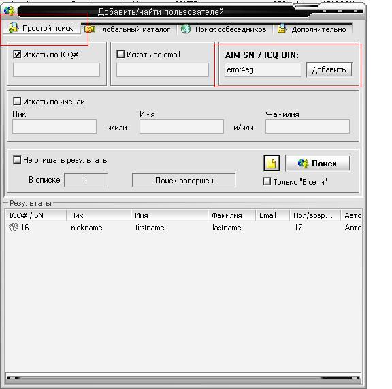The image size is (392, 389).
Task: Click the Простой поиск tab icon
Action: (x=14, y=27)
